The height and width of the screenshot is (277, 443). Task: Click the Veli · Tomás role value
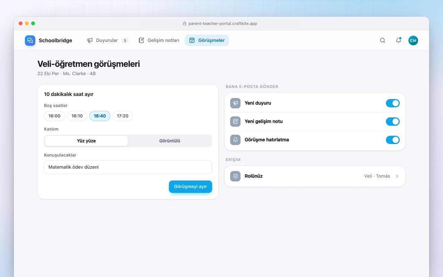pyautogui.click(x=377, y=176)
